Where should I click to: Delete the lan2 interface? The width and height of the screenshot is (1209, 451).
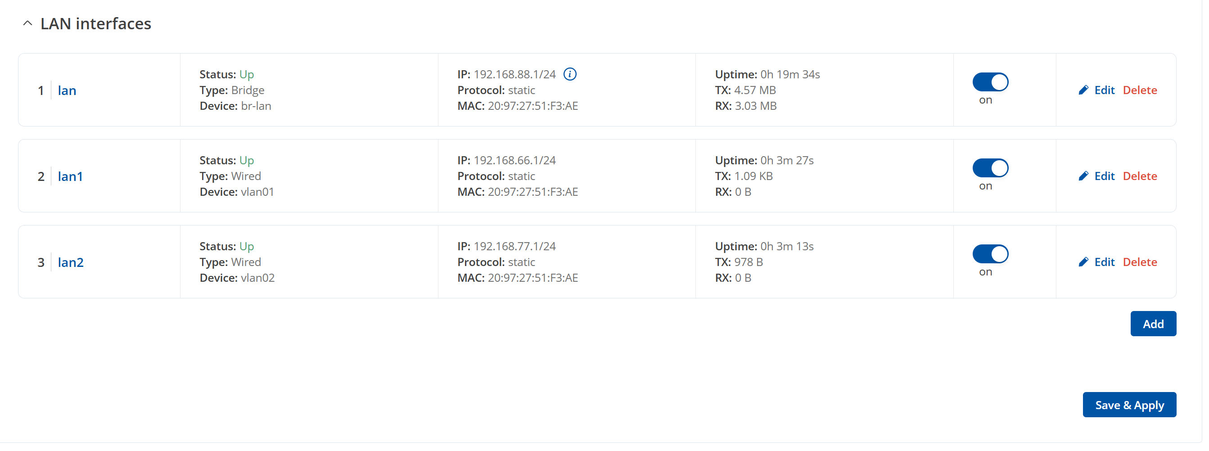(1140, 262)
